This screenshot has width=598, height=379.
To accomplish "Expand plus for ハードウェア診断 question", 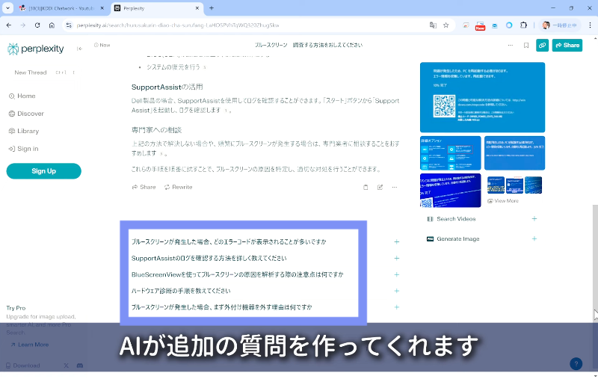I will point(397,291).
